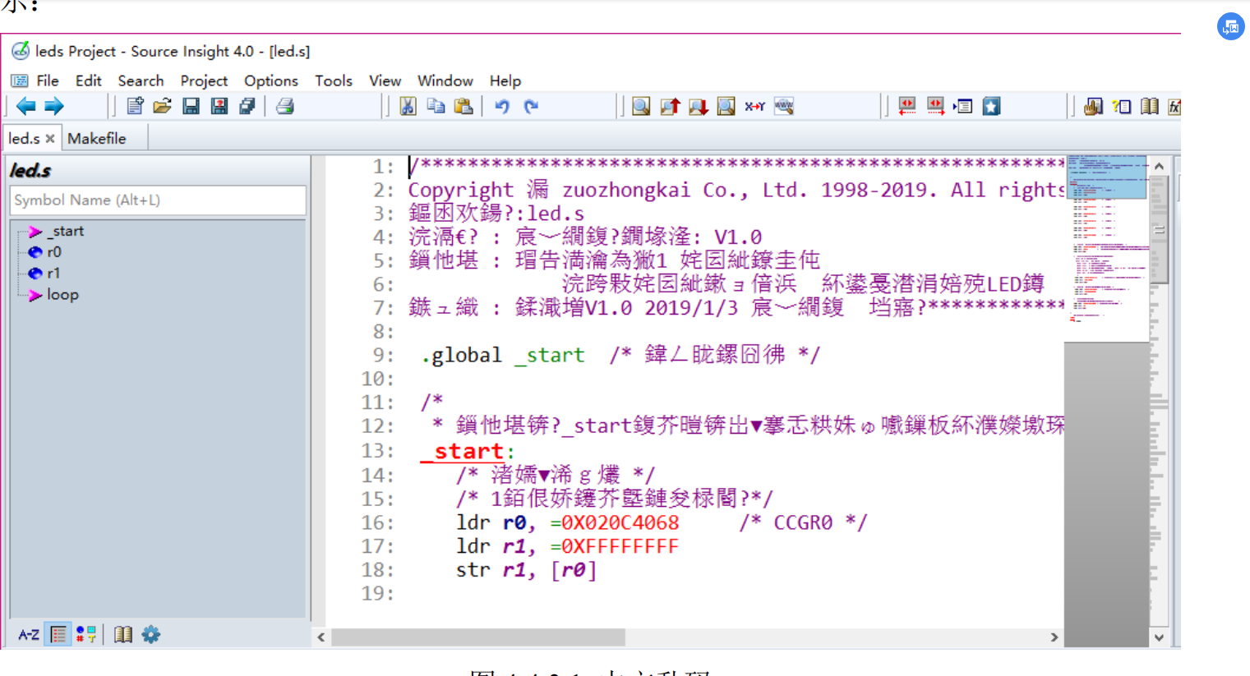Undo the last edit

pos(502,106)
